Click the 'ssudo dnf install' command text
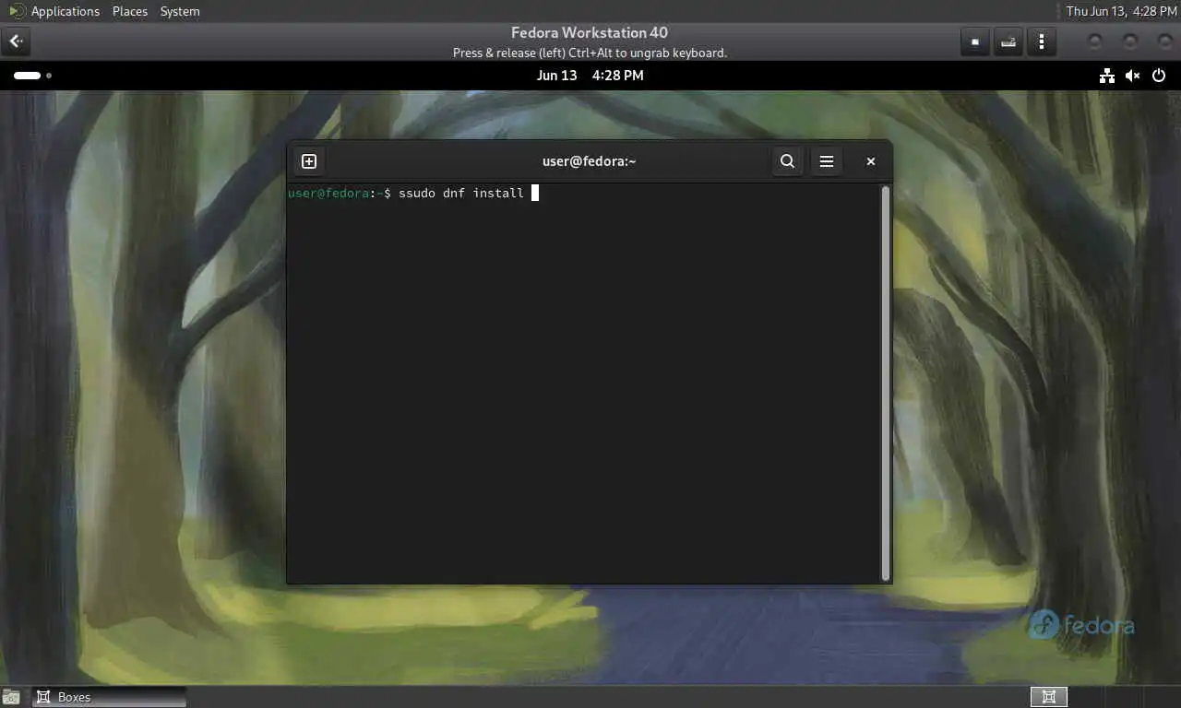The height and width of the screenshot is (708, 1181). (x=460, y=193)
